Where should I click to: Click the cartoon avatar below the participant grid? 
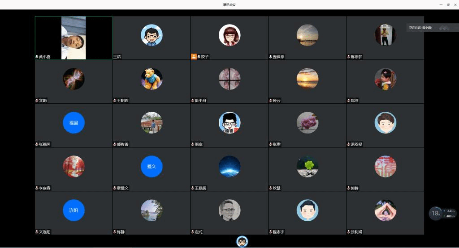(x=242, y=242)
